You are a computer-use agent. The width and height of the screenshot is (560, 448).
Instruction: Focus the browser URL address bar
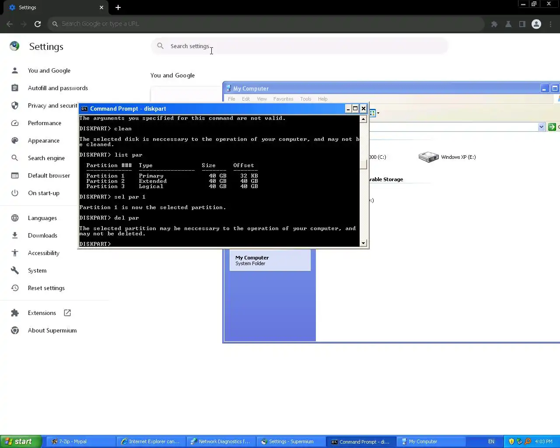click(x=266, y=24)
